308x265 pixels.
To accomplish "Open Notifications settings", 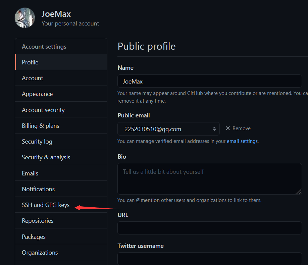I will [61, 189].
